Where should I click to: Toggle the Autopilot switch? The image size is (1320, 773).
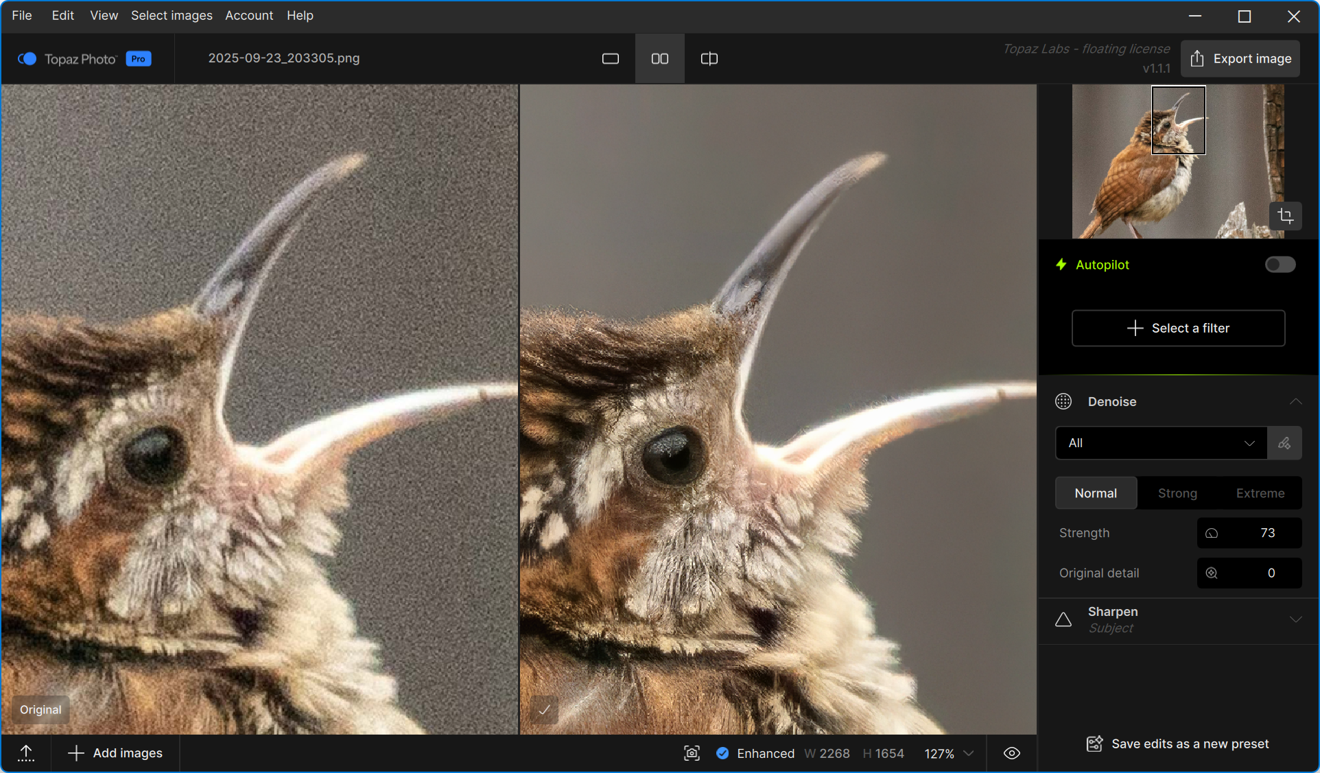[x=1280, y=265]
